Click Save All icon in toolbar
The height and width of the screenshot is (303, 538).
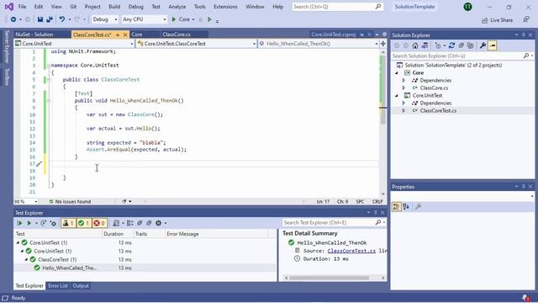pyautogui.click(x=50, y=19)
